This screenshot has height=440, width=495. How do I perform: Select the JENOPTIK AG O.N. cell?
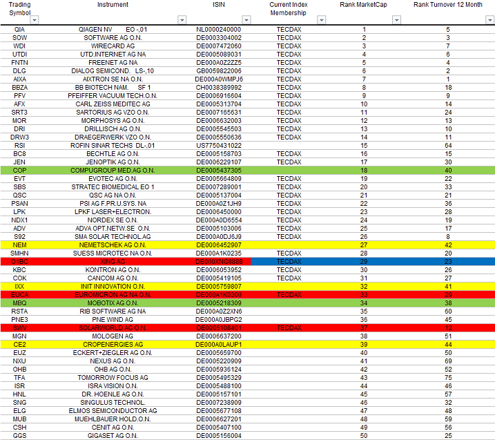pyautogui.click(x=113, y=162)
